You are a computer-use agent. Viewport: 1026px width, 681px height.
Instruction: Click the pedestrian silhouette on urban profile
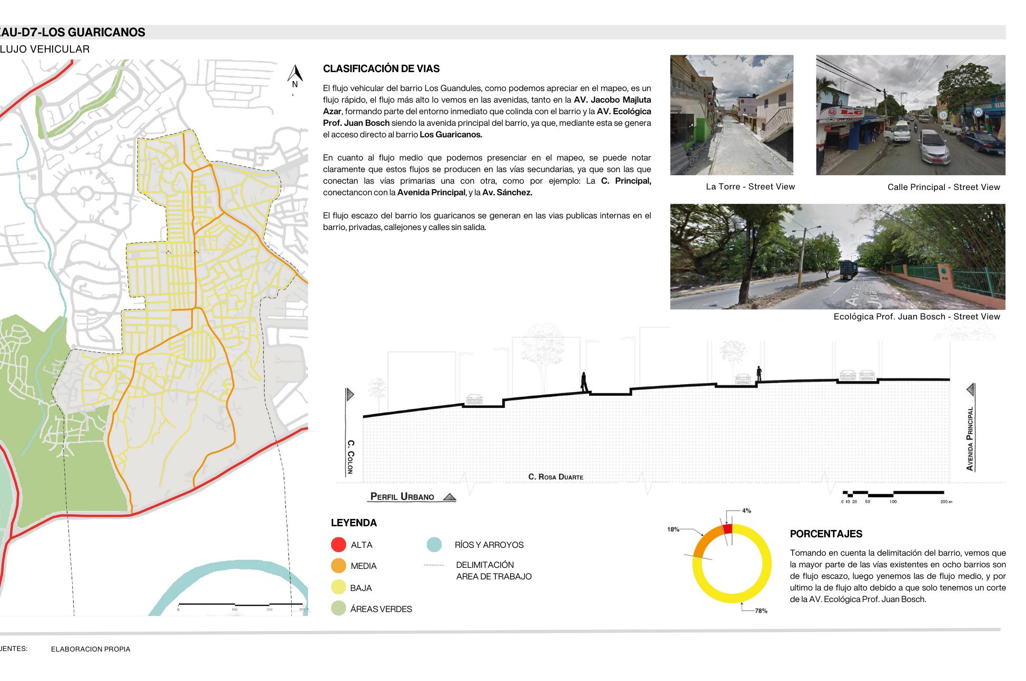pyautogui.click(x=584, y=382)
